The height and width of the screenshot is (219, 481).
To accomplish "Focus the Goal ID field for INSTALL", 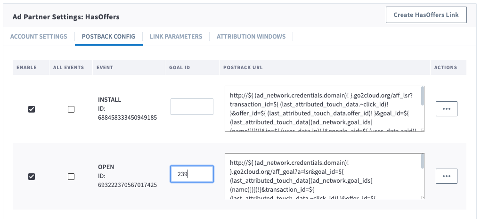I will click(x=192, y=106).
